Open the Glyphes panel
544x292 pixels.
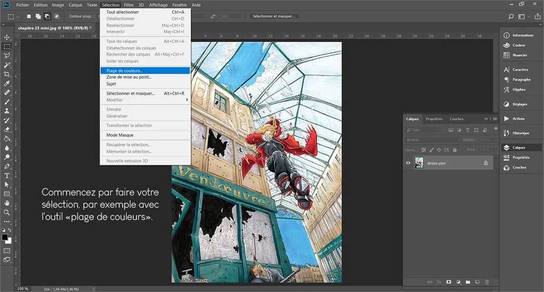pos(521,90)
